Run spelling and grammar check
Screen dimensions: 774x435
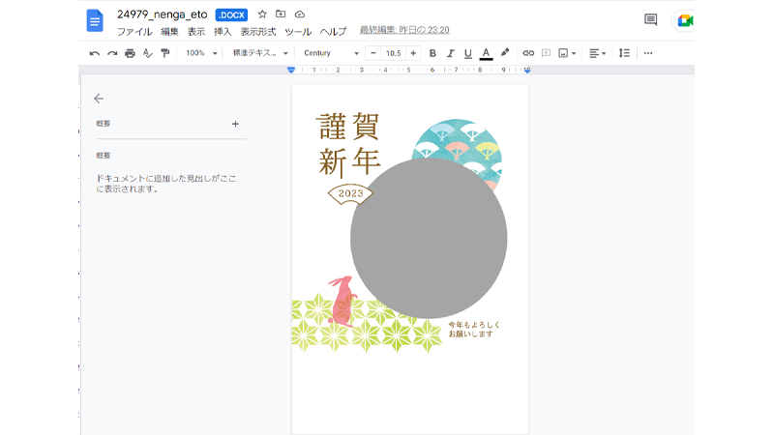pos(147,53)
